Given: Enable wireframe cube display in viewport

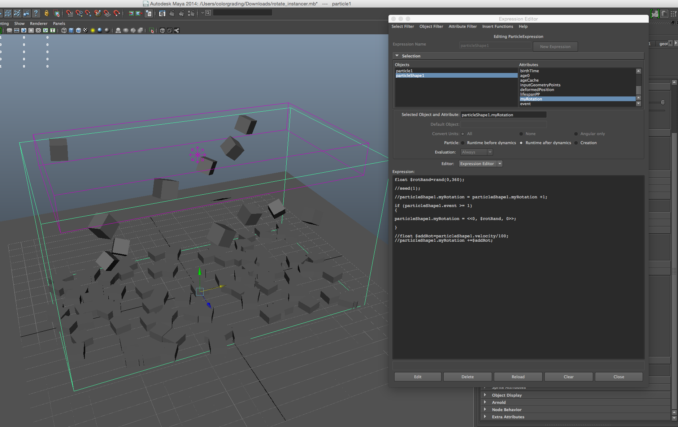Looking at the screenshot, I should click(x=64, y=30).
